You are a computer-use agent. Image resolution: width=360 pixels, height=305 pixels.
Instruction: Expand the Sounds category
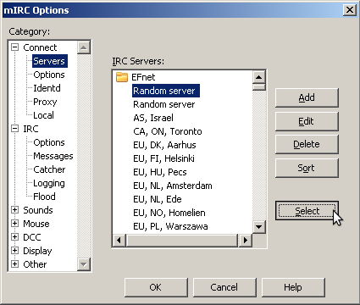(14, 210)
